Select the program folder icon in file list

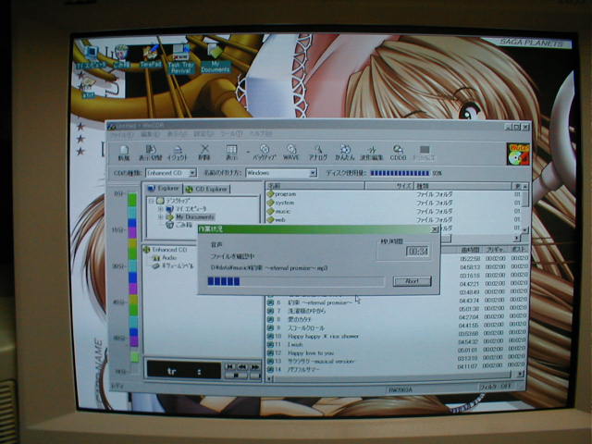(x=270, y=194)
